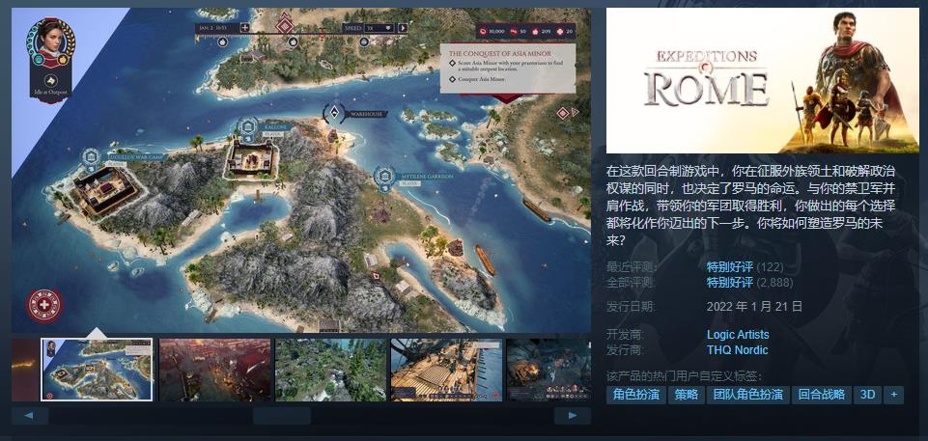Click the red round medical button
Screen dimensions: 928x441
43,305
